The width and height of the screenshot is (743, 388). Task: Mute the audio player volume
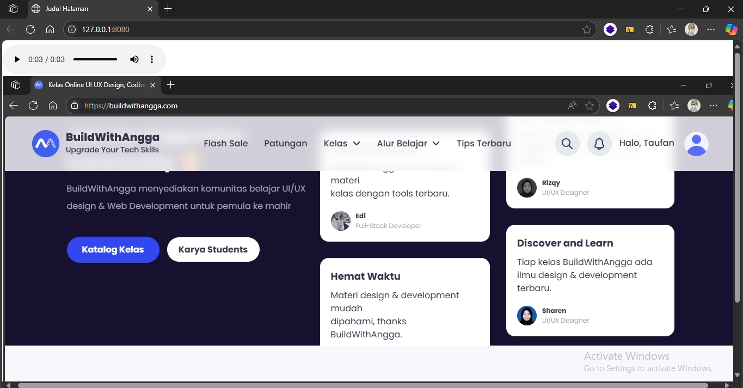coord(134,59)
